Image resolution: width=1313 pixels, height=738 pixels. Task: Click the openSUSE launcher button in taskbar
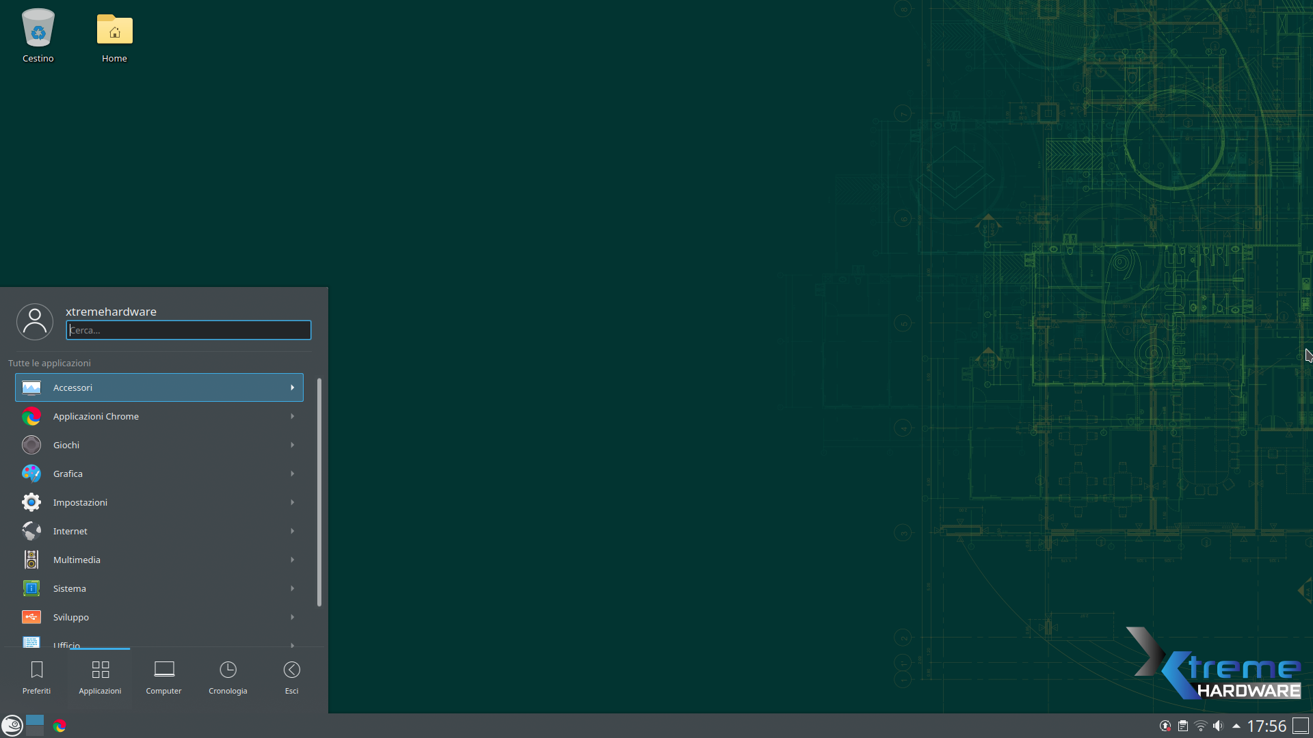(12, 725)
